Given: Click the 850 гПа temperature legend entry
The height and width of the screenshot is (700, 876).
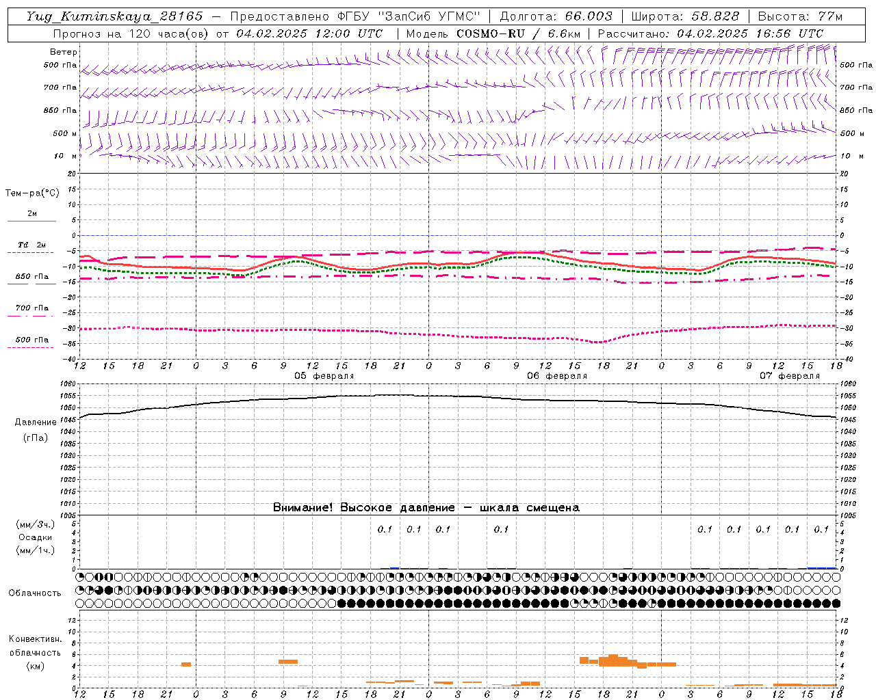Looking at the screenshot, I should pos(32,277).
